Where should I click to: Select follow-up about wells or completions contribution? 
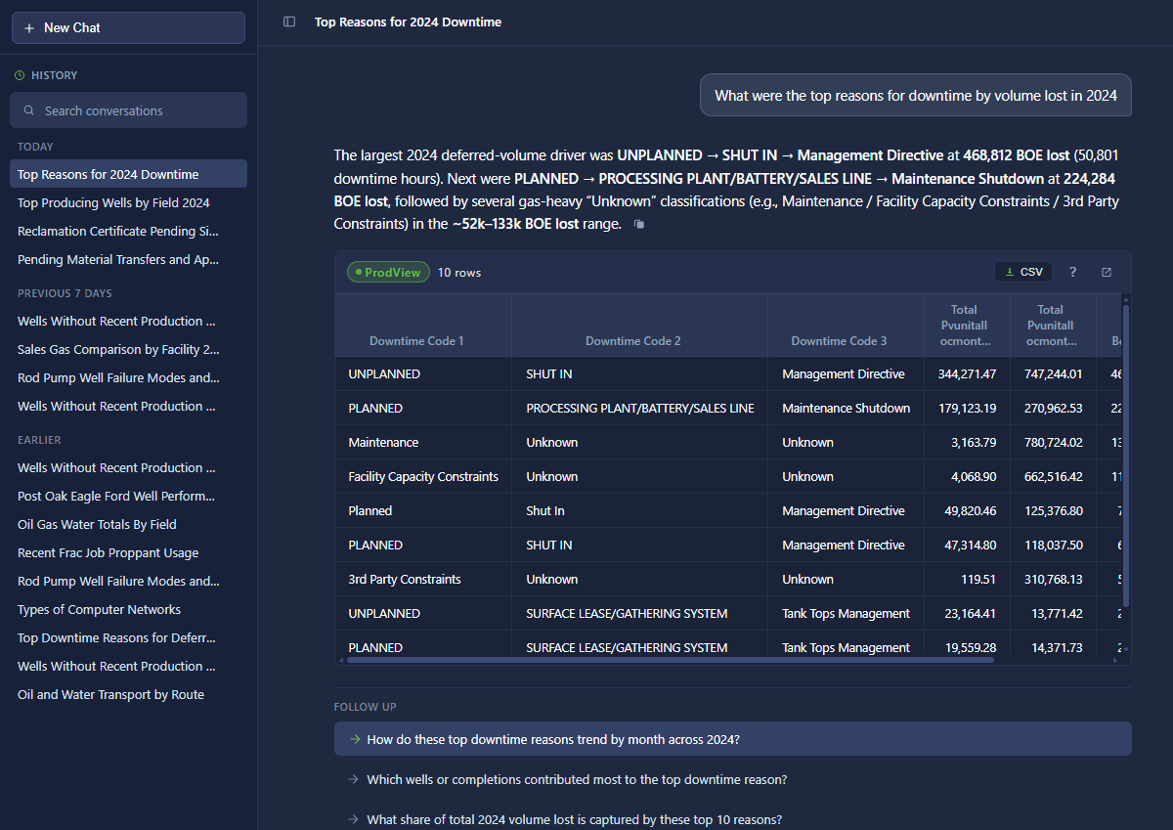(x=732, y=779)
